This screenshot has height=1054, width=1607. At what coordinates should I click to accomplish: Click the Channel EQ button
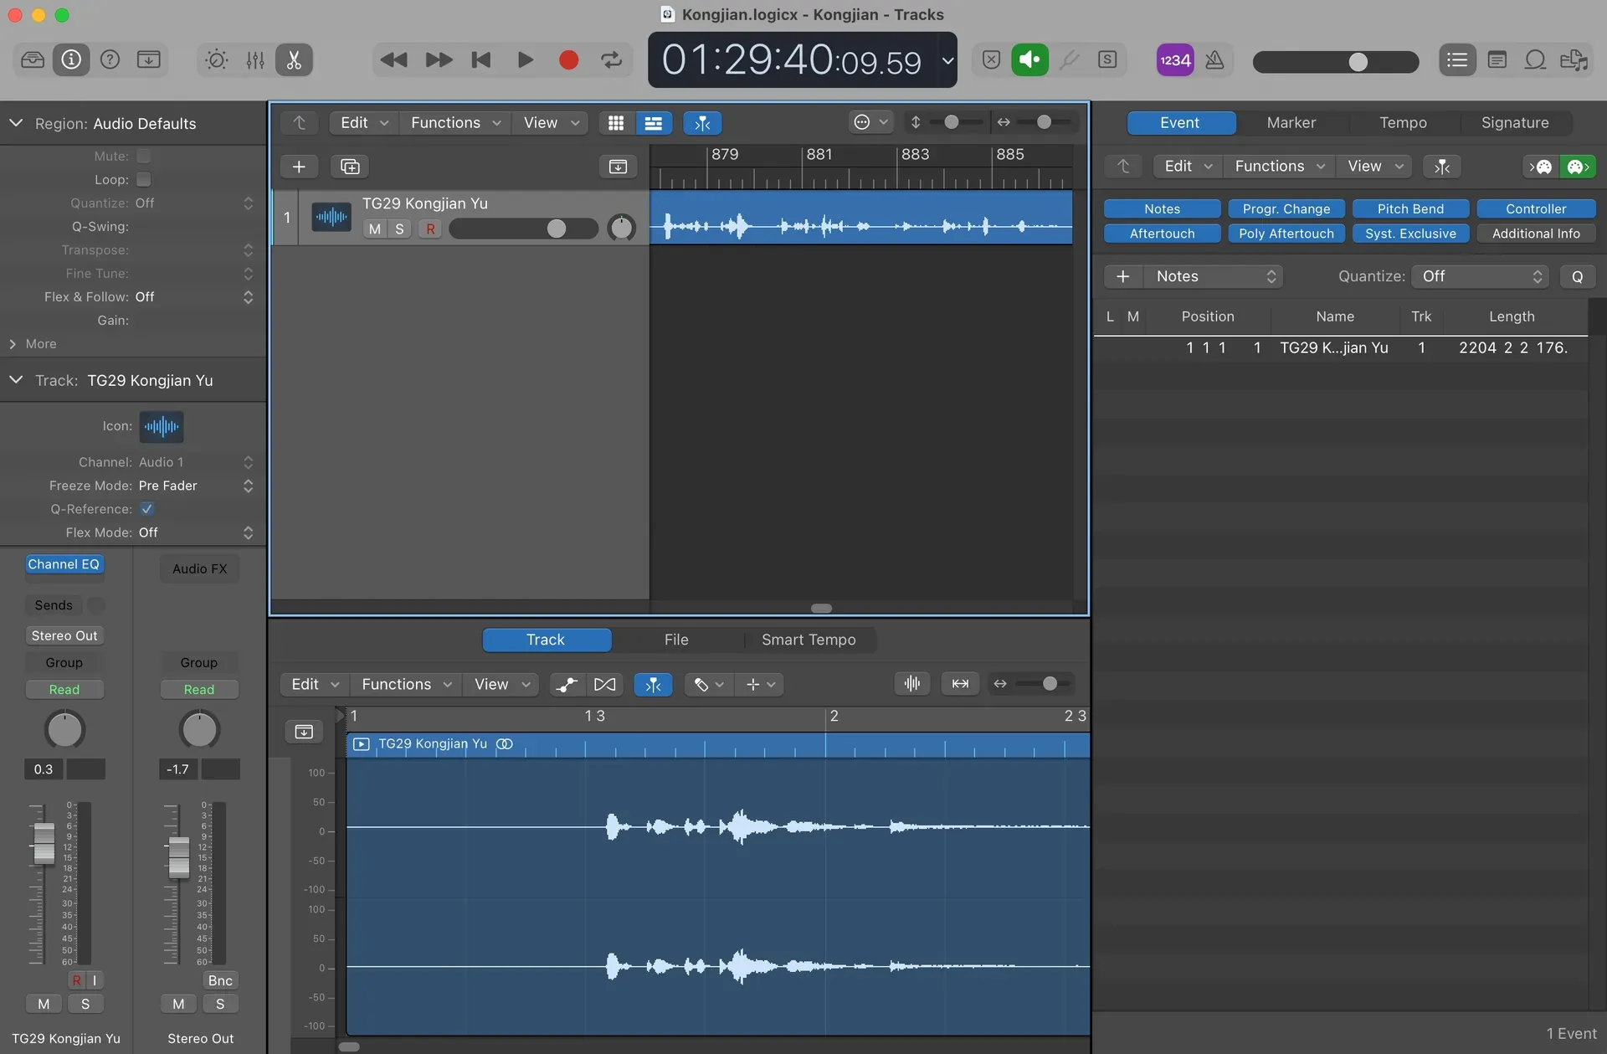tap(64, 564)
